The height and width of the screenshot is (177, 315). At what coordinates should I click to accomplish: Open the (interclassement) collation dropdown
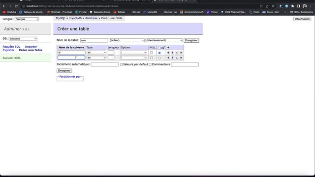(x=164, y=40)
